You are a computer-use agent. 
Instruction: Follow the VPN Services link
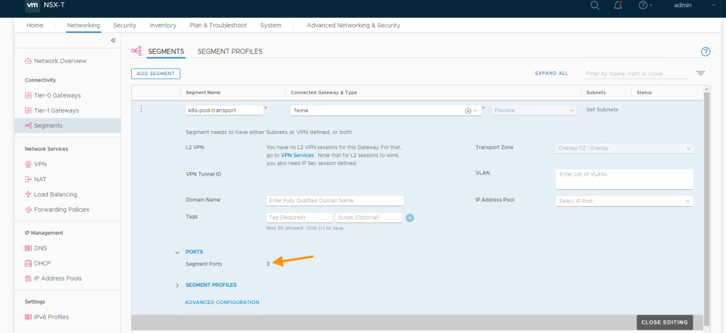pyautogui.click(x=296, y=154)
